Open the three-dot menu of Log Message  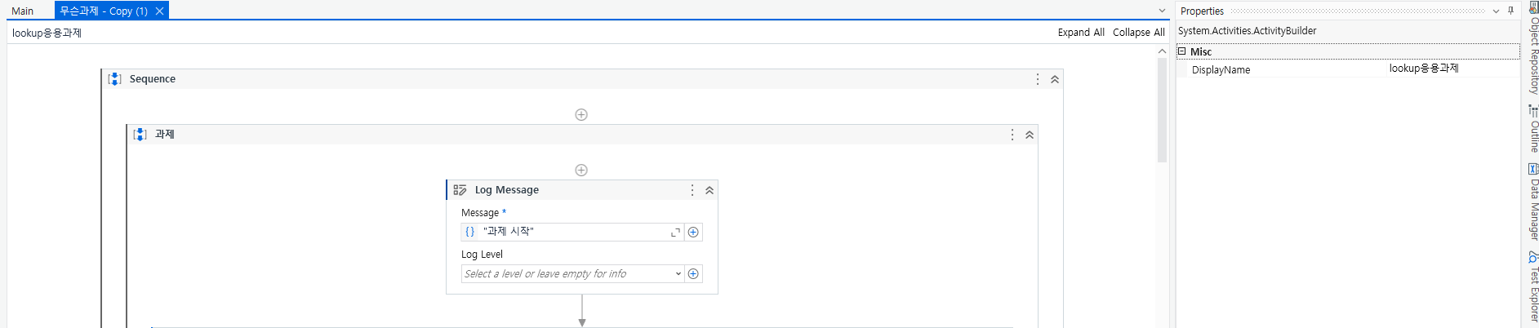point(692,190)
